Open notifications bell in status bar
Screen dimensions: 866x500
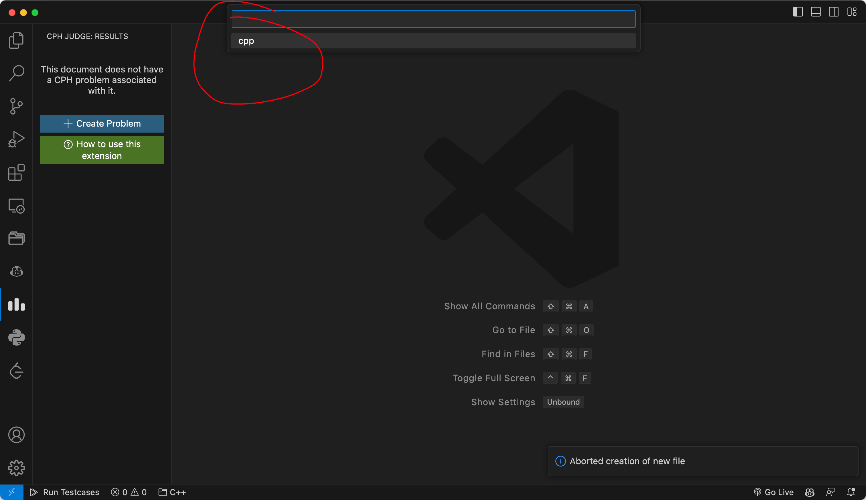851,492
